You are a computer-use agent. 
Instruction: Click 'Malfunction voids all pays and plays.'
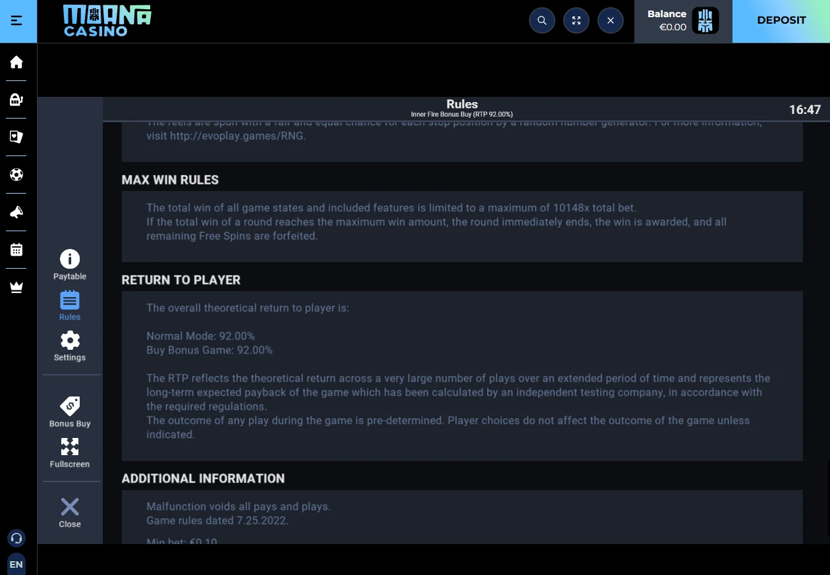[238, 507]
